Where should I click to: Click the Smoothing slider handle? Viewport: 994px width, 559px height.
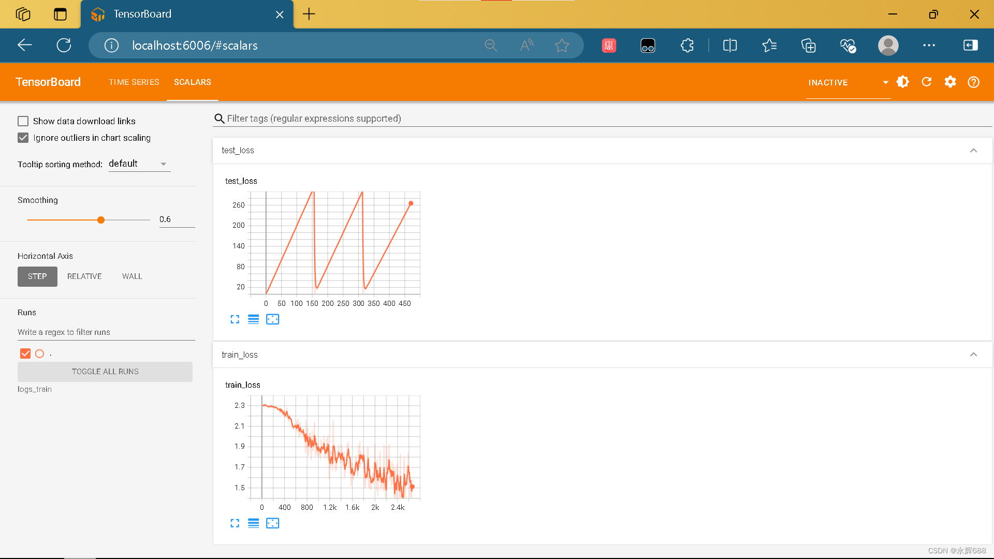(x=101, y=220)
